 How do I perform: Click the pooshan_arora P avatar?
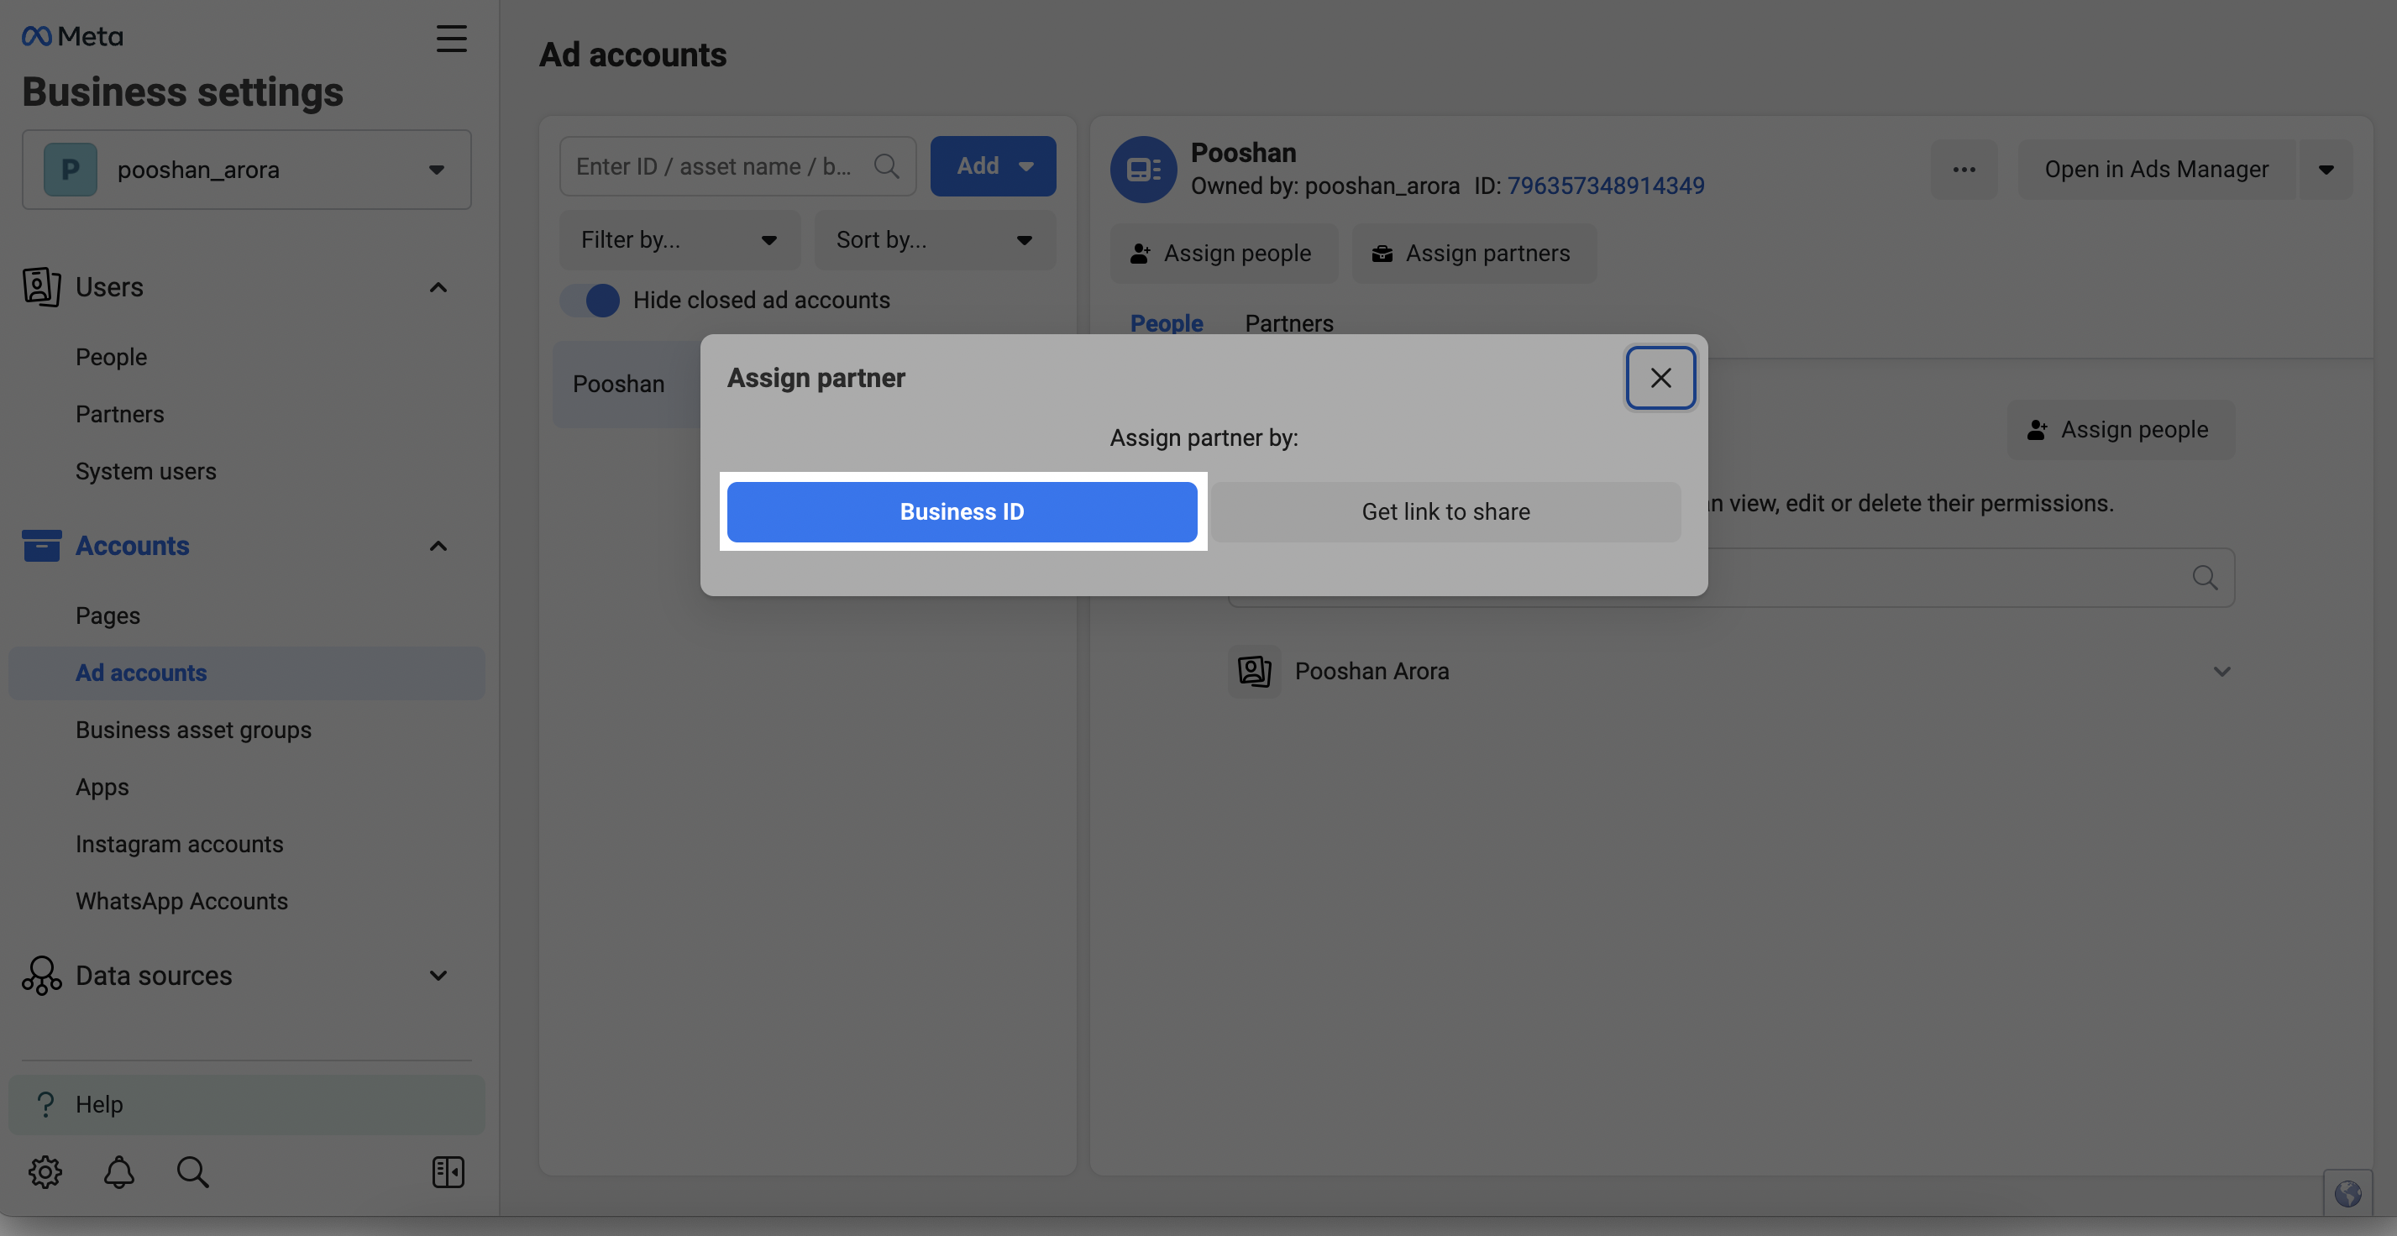(x=70, y=170)
